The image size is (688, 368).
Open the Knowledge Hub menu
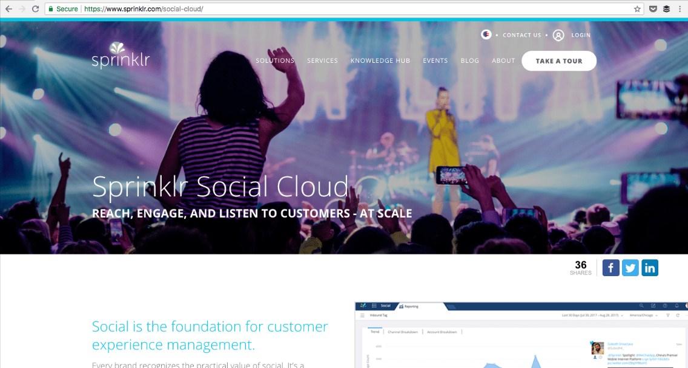click(x=380, y=60)
